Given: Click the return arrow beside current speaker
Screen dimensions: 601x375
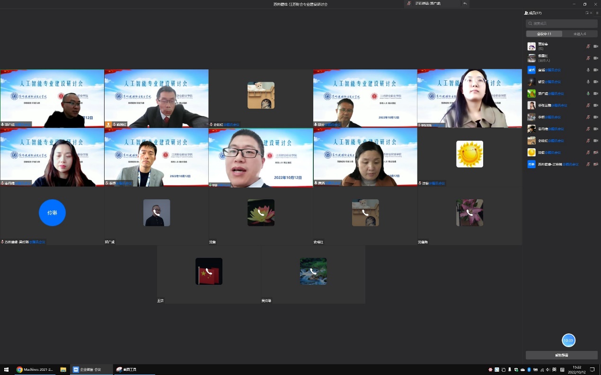Looking at the screenshot, I should pos(465,4).
